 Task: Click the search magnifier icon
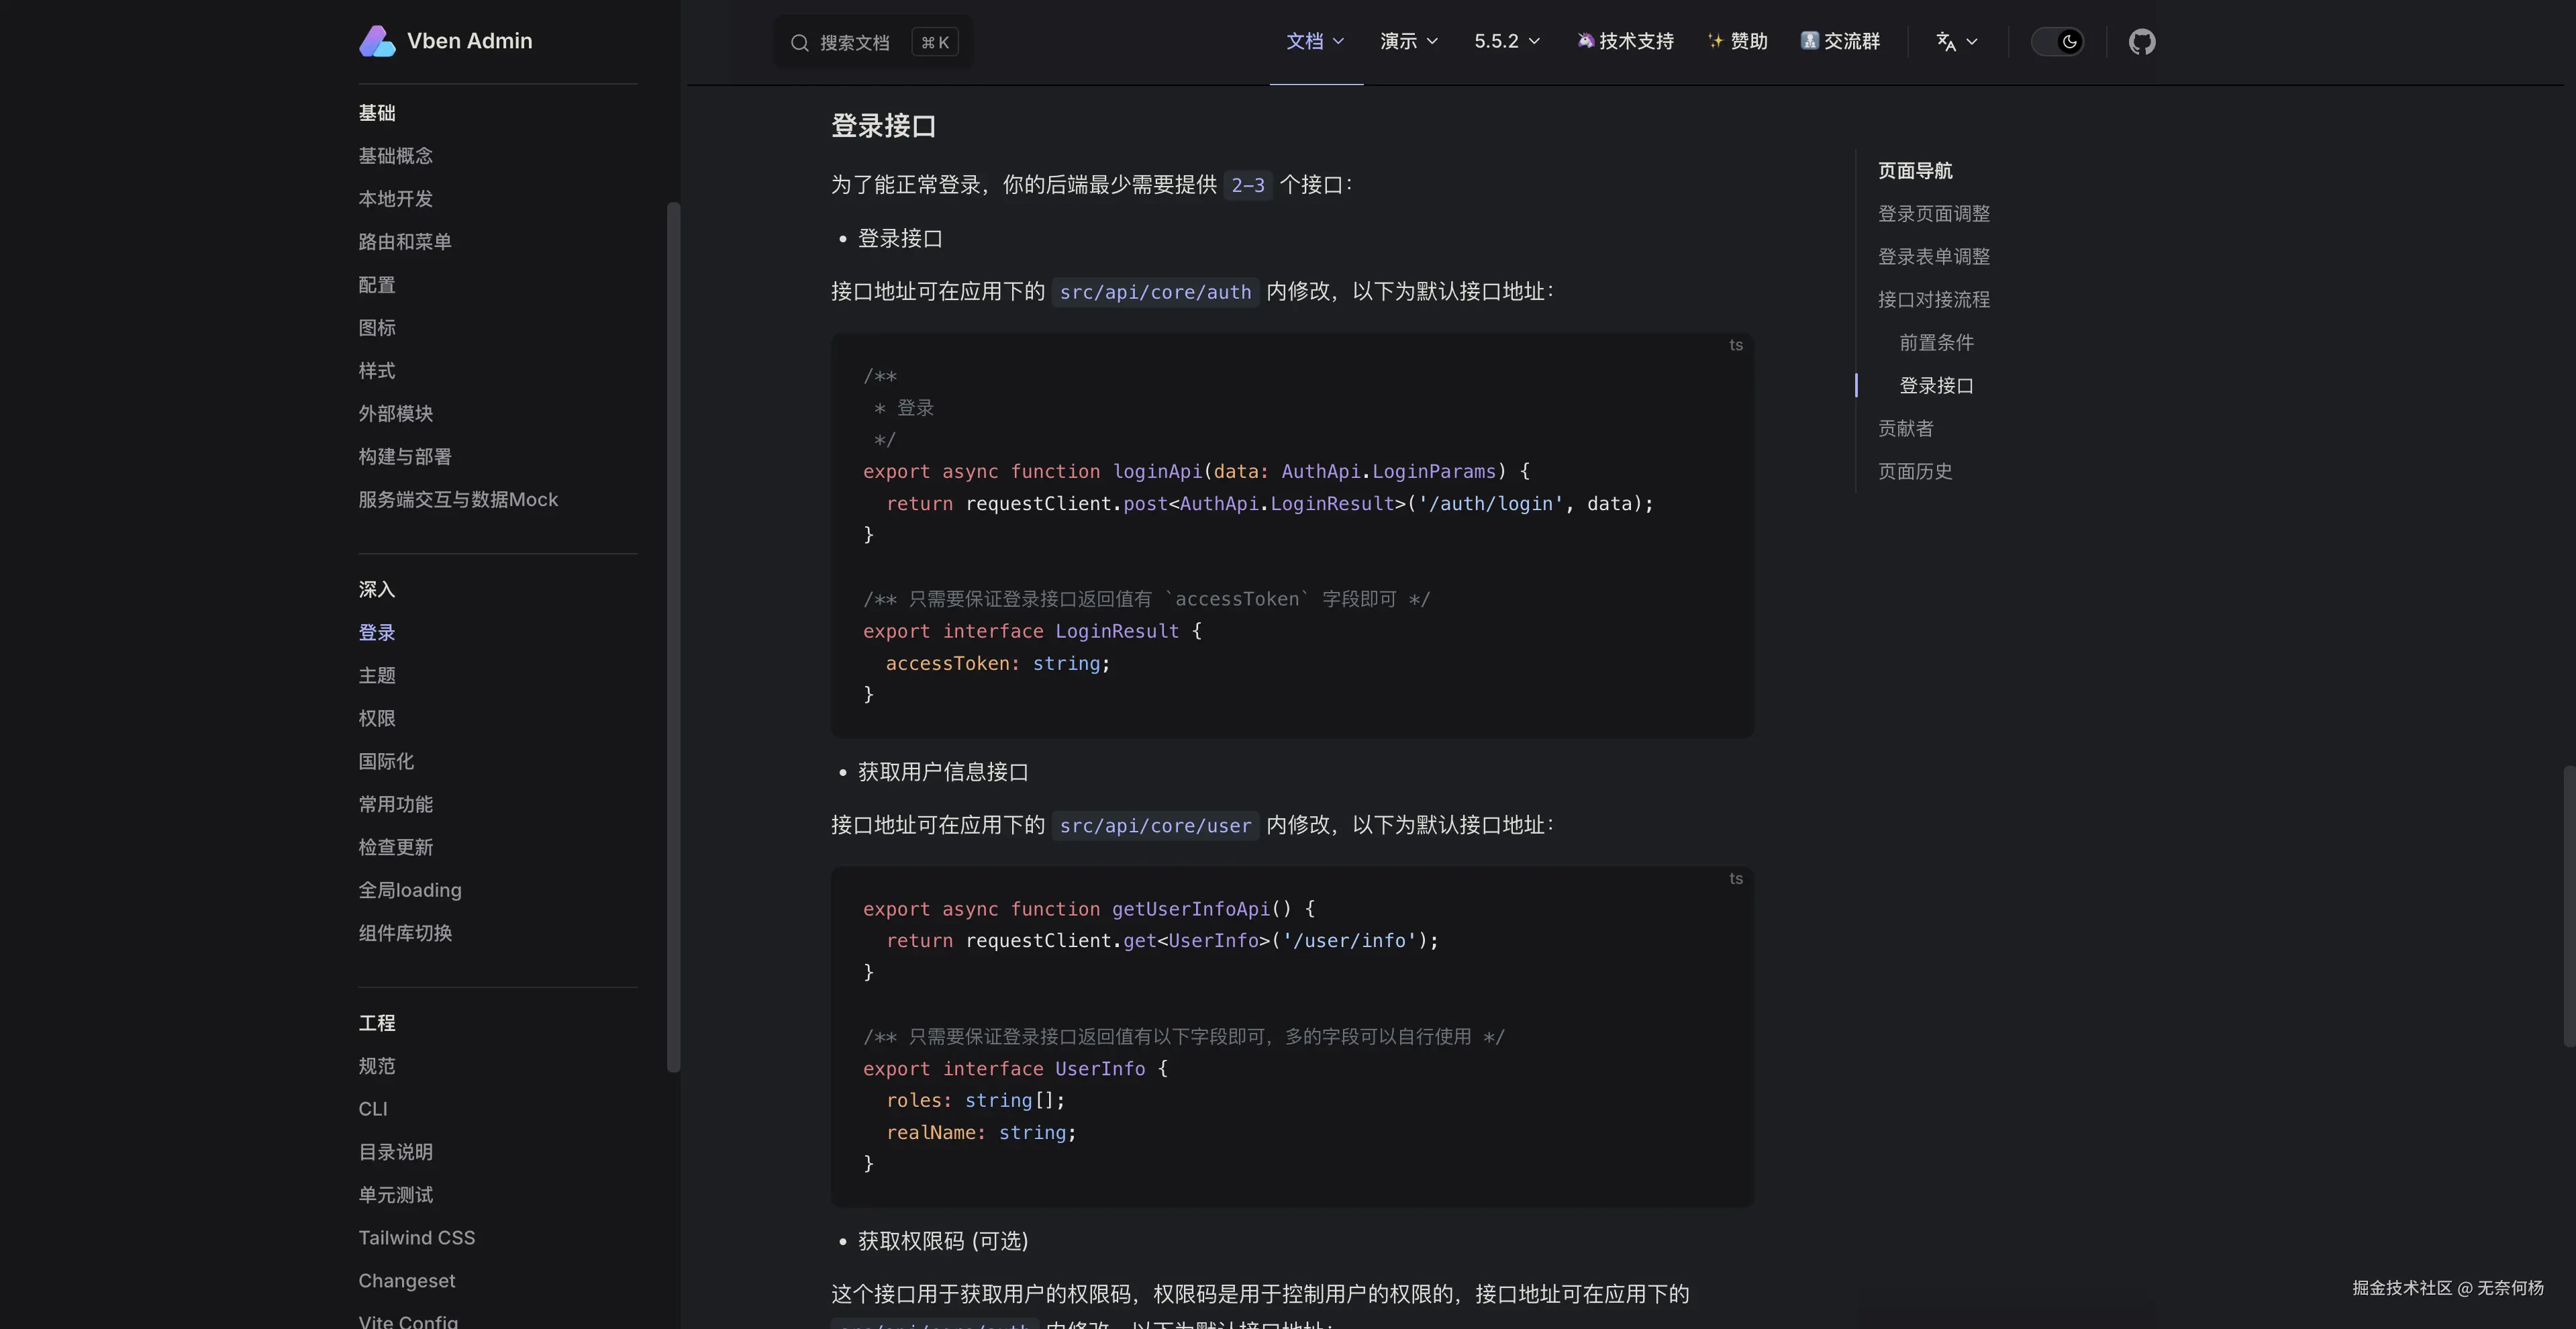[x=799, y=43]
